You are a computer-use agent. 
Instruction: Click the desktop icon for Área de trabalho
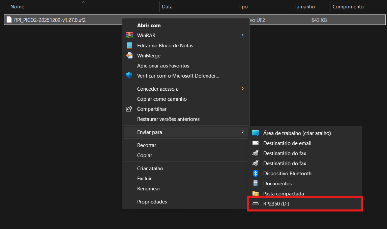click(256, 133)
